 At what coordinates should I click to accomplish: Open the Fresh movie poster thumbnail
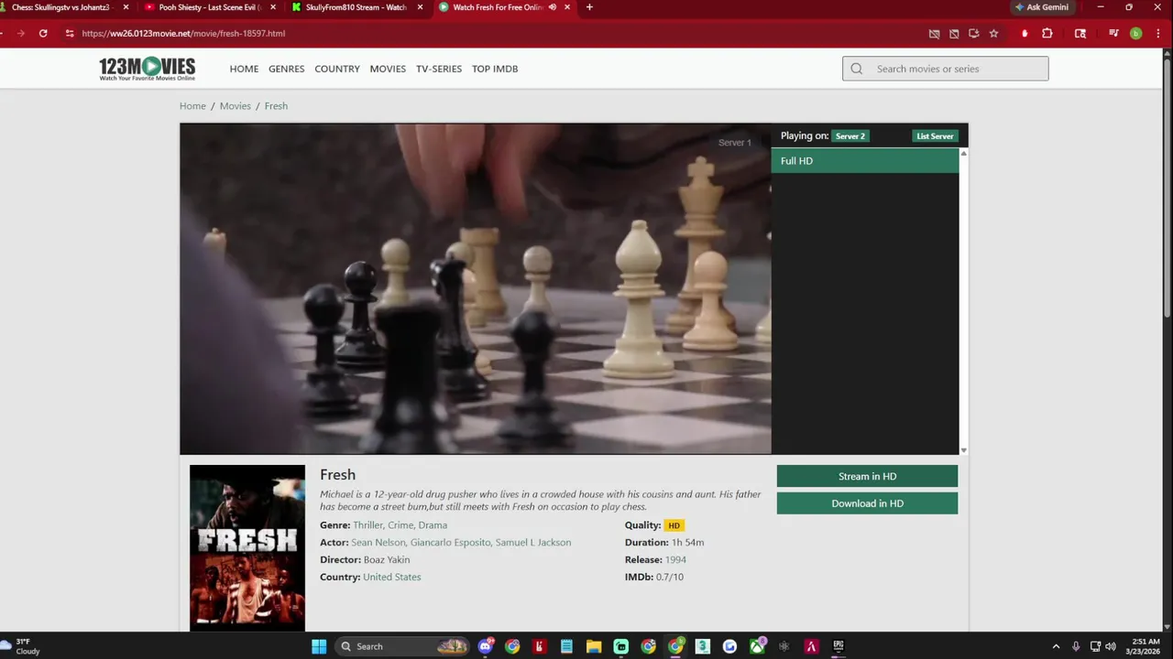point(247,547)
